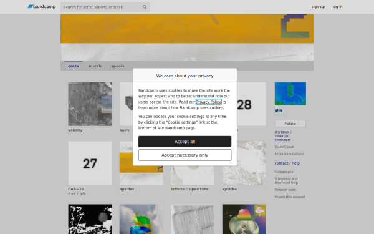Image resolution: width=374 pixels, height=234 pixels.
Task: Open the basis album cover
Action: (x=126, y=104)
